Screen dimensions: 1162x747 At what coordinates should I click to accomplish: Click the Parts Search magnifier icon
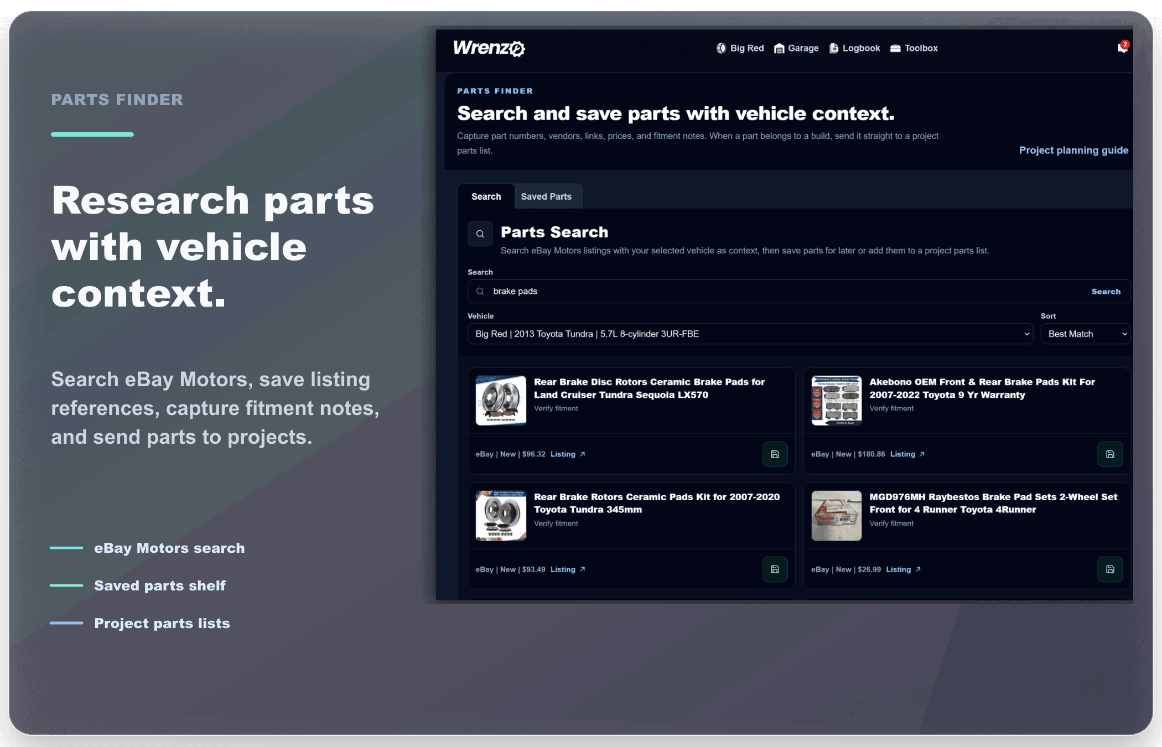(480, 234)
